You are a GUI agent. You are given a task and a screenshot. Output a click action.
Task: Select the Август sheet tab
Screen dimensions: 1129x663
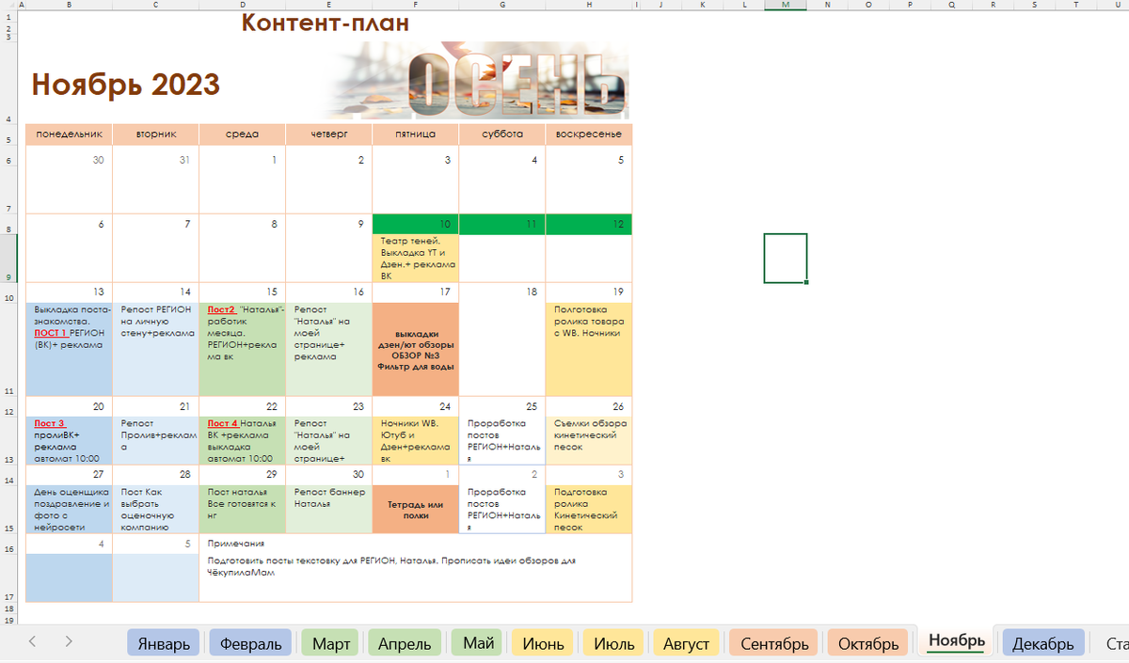(686, 643)
